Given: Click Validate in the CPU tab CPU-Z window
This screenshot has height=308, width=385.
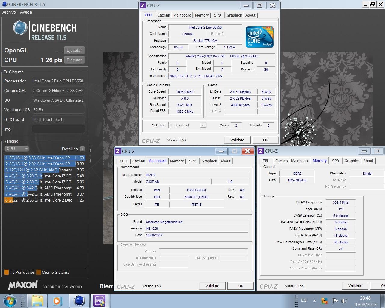Looking at the screenshot, I should pos(237,140).
